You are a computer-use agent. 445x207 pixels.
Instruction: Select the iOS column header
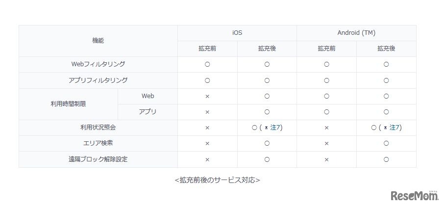pos(237,33)
